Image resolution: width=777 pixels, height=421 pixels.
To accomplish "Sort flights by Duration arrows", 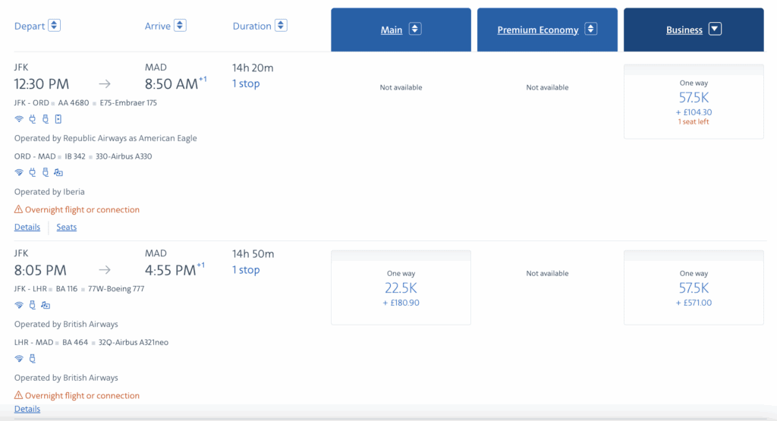I will (281, 25).
